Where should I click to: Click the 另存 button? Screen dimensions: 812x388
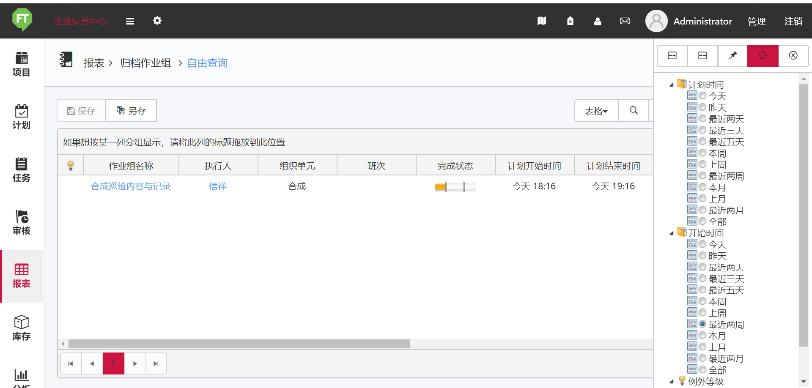[131, 111]
